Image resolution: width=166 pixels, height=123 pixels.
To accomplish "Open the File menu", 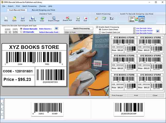I will (4, 6).
